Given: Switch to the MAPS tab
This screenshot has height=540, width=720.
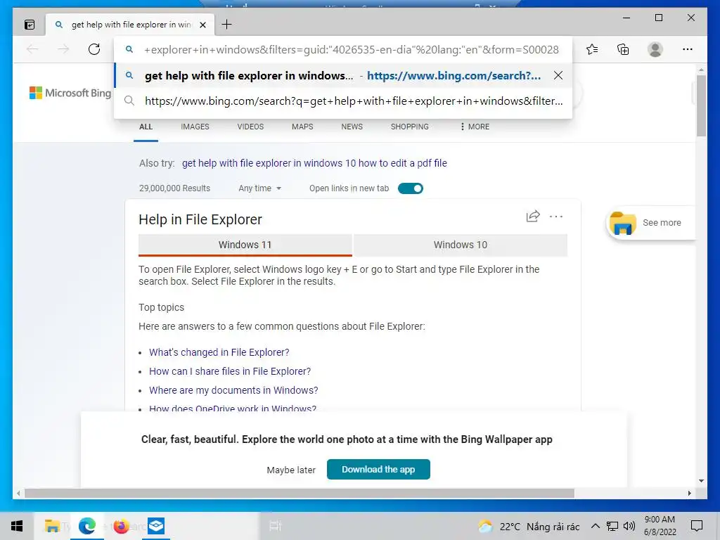Looking at the screenshot, I should 302,127.
